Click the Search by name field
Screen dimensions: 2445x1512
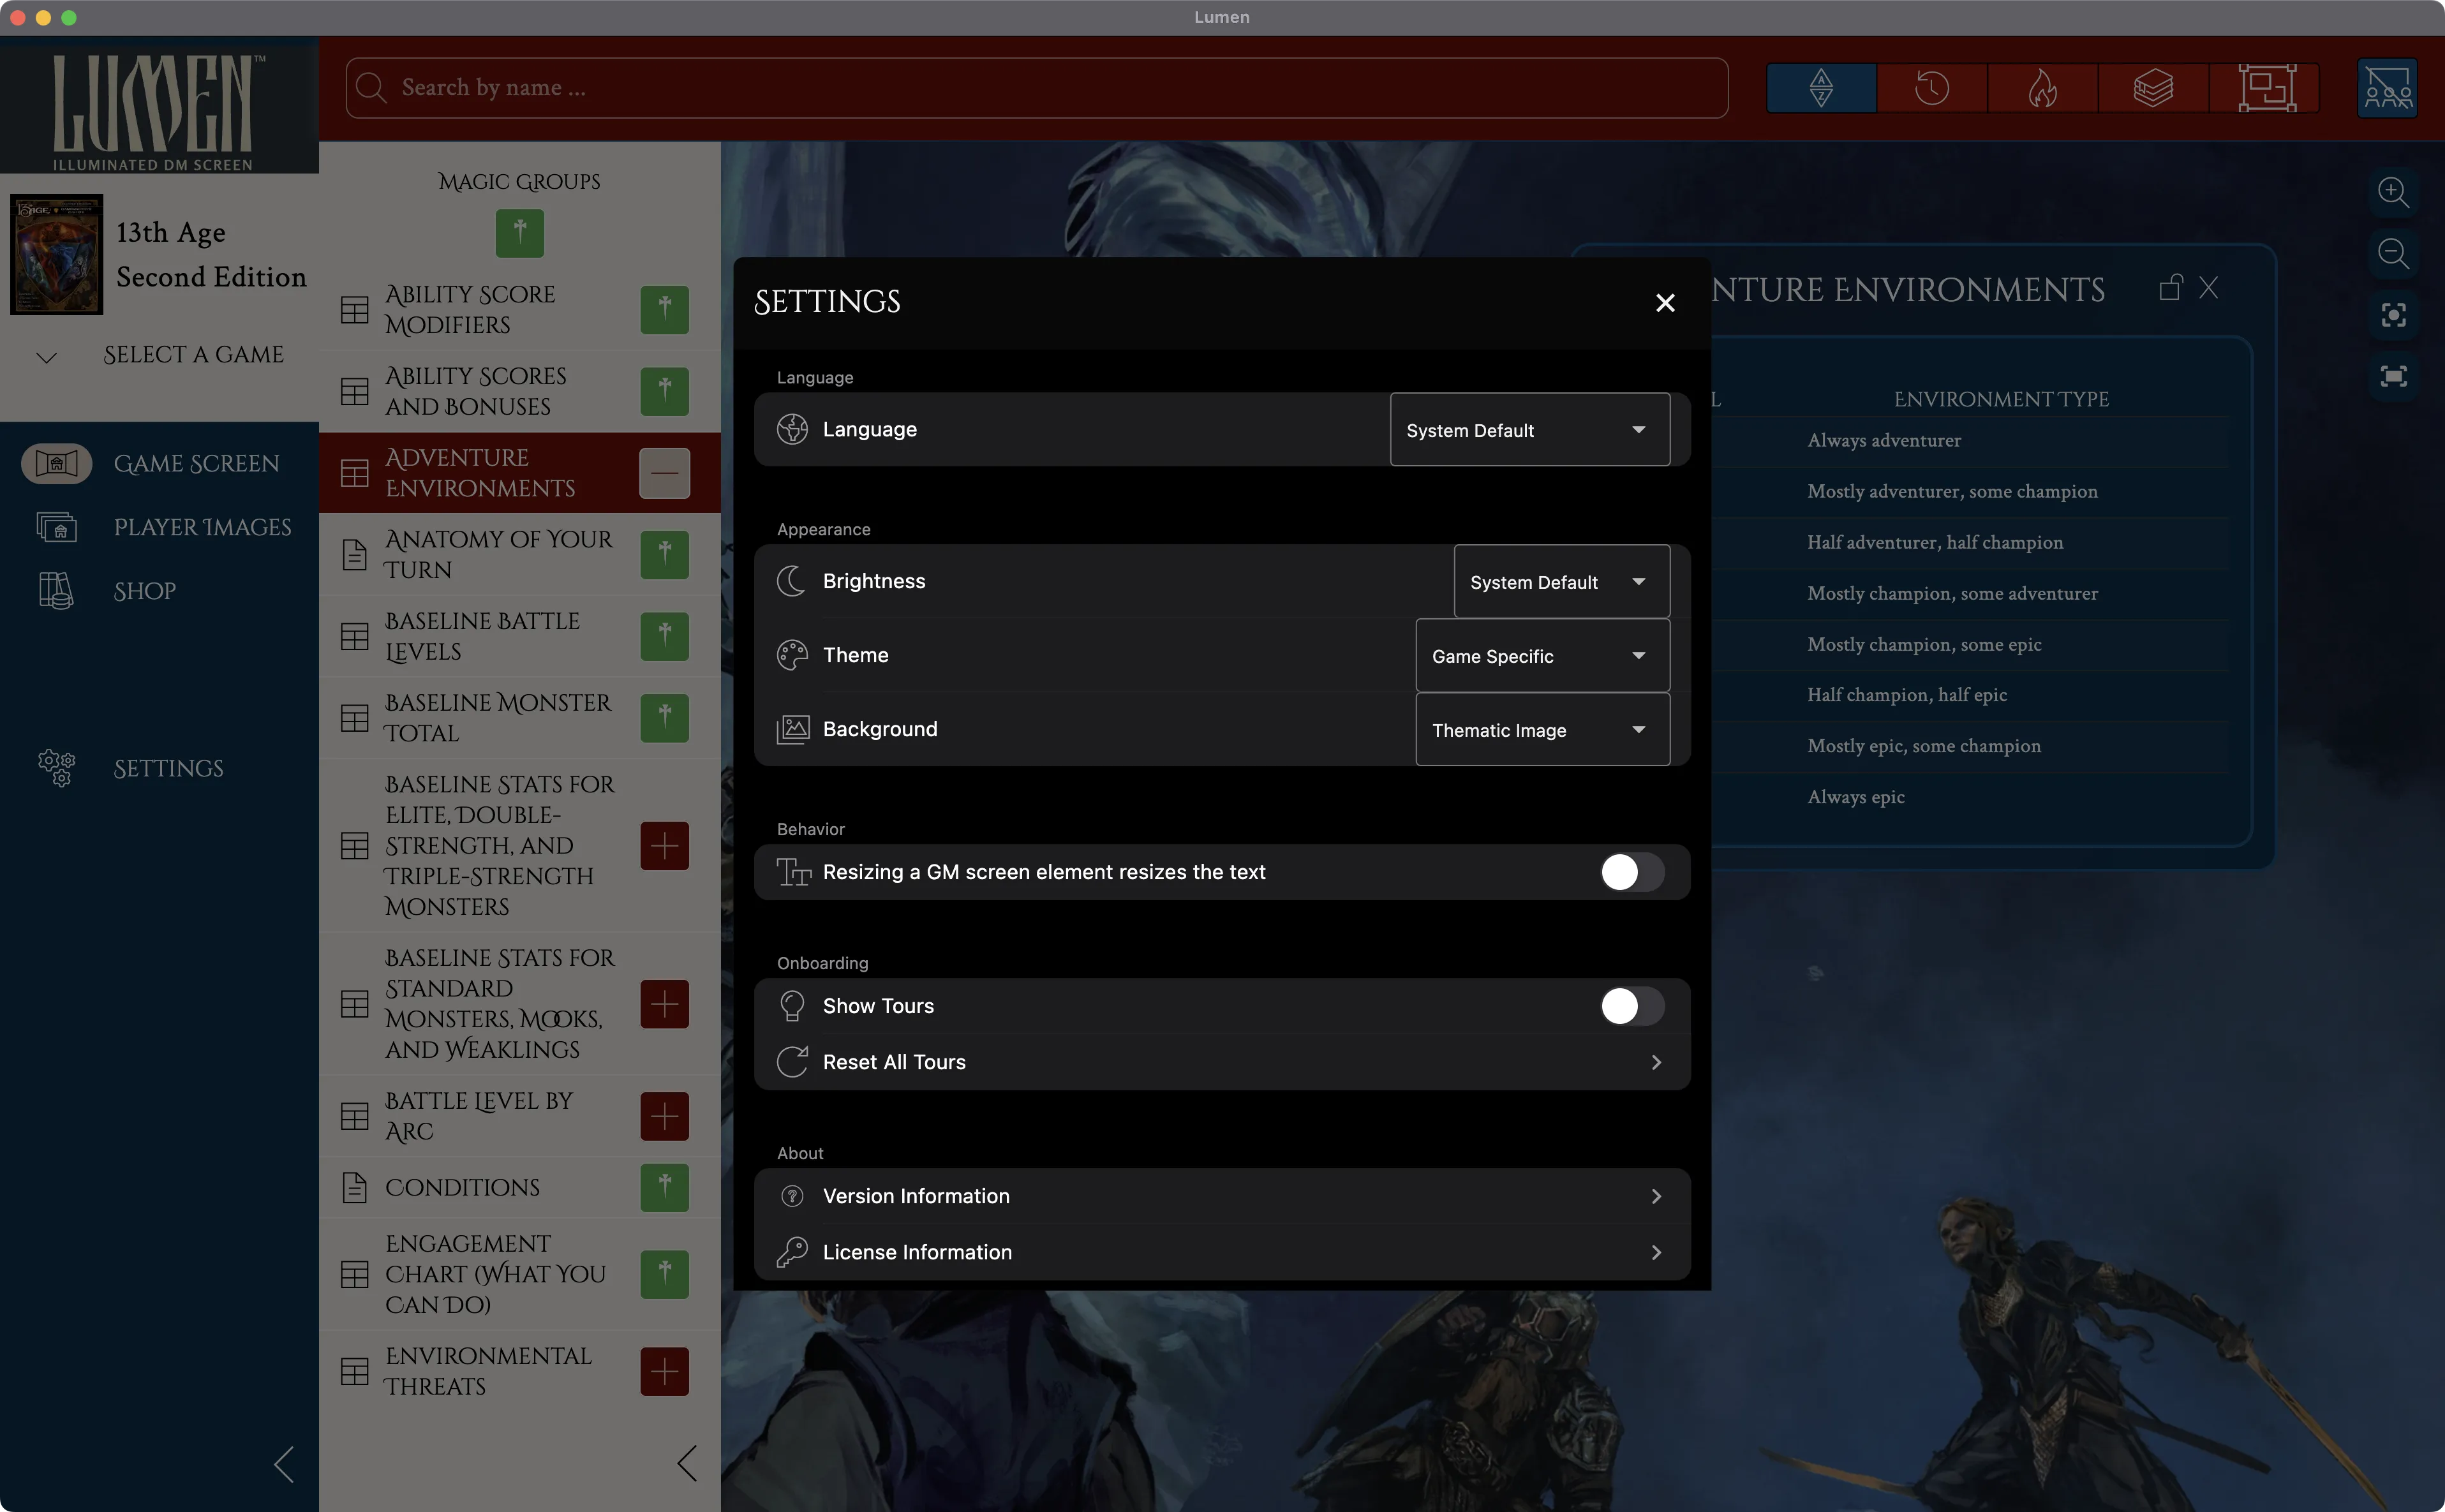(1036, 88)
